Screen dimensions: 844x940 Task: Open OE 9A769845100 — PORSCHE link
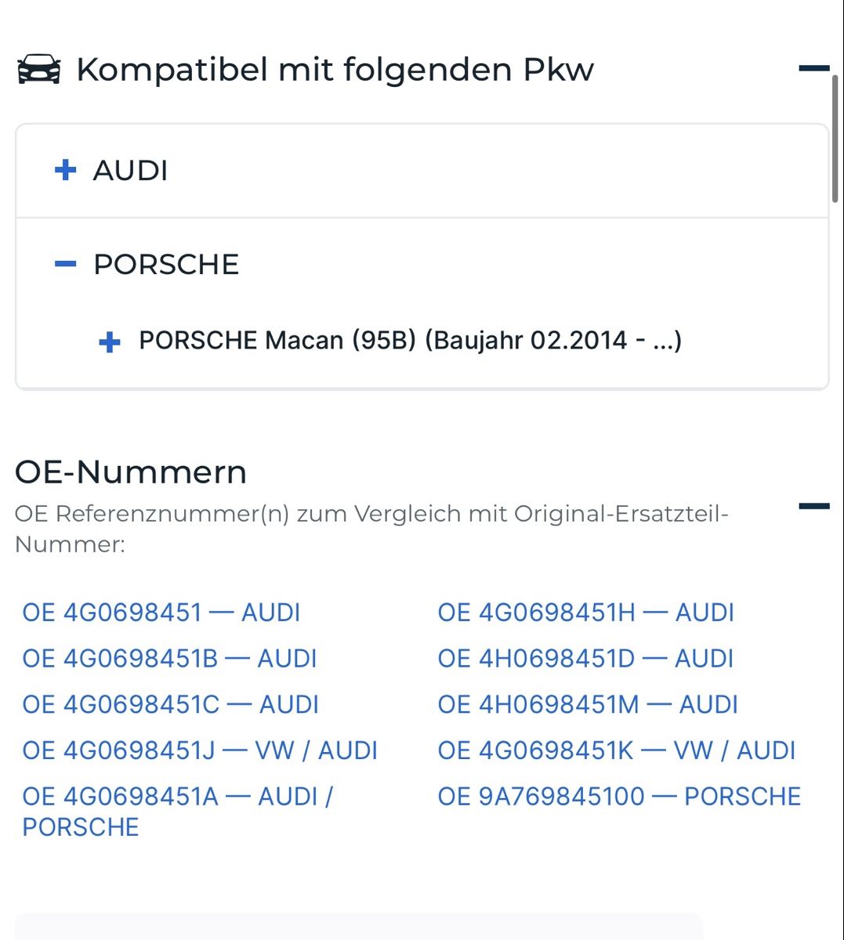tap(619, 797)
